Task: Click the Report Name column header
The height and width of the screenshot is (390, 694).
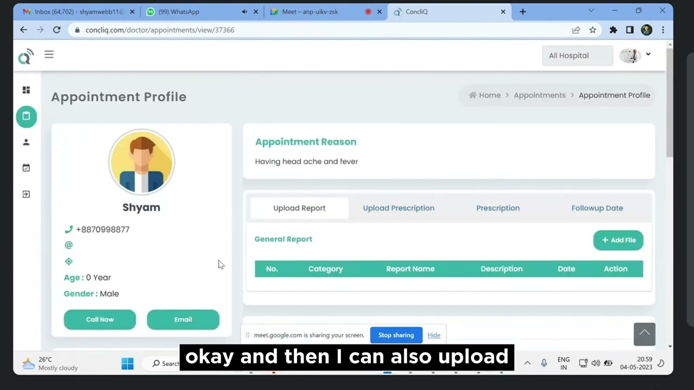Action: 410,269
